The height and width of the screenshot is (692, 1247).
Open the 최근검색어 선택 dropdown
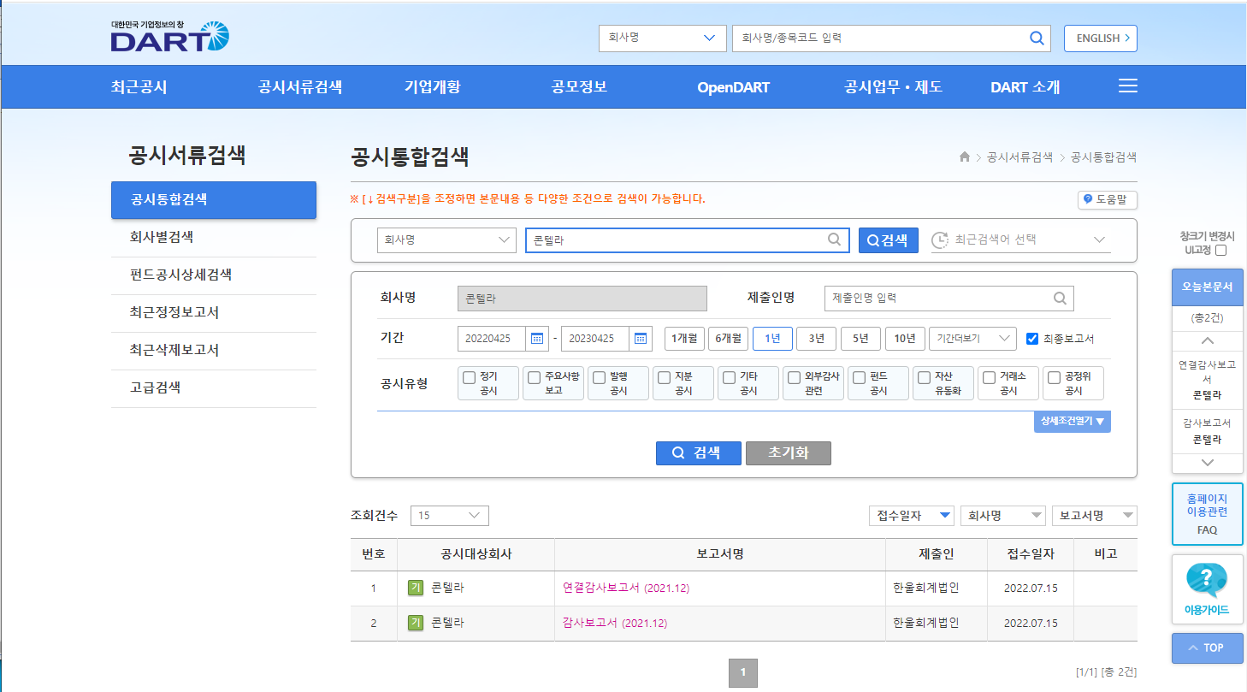click(1021, 240)
